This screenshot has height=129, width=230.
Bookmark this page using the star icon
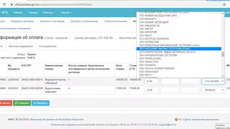click(x=224, y=4)
